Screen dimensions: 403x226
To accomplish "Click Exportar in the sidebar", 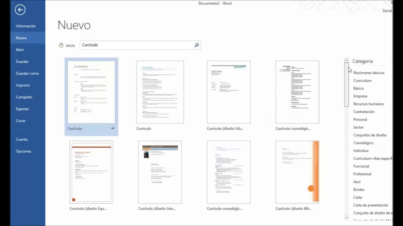I will point(24,109).
